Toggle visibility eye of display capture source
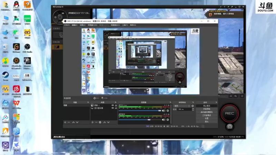Screen dimensions: 276x155 (x=113, y=108)
